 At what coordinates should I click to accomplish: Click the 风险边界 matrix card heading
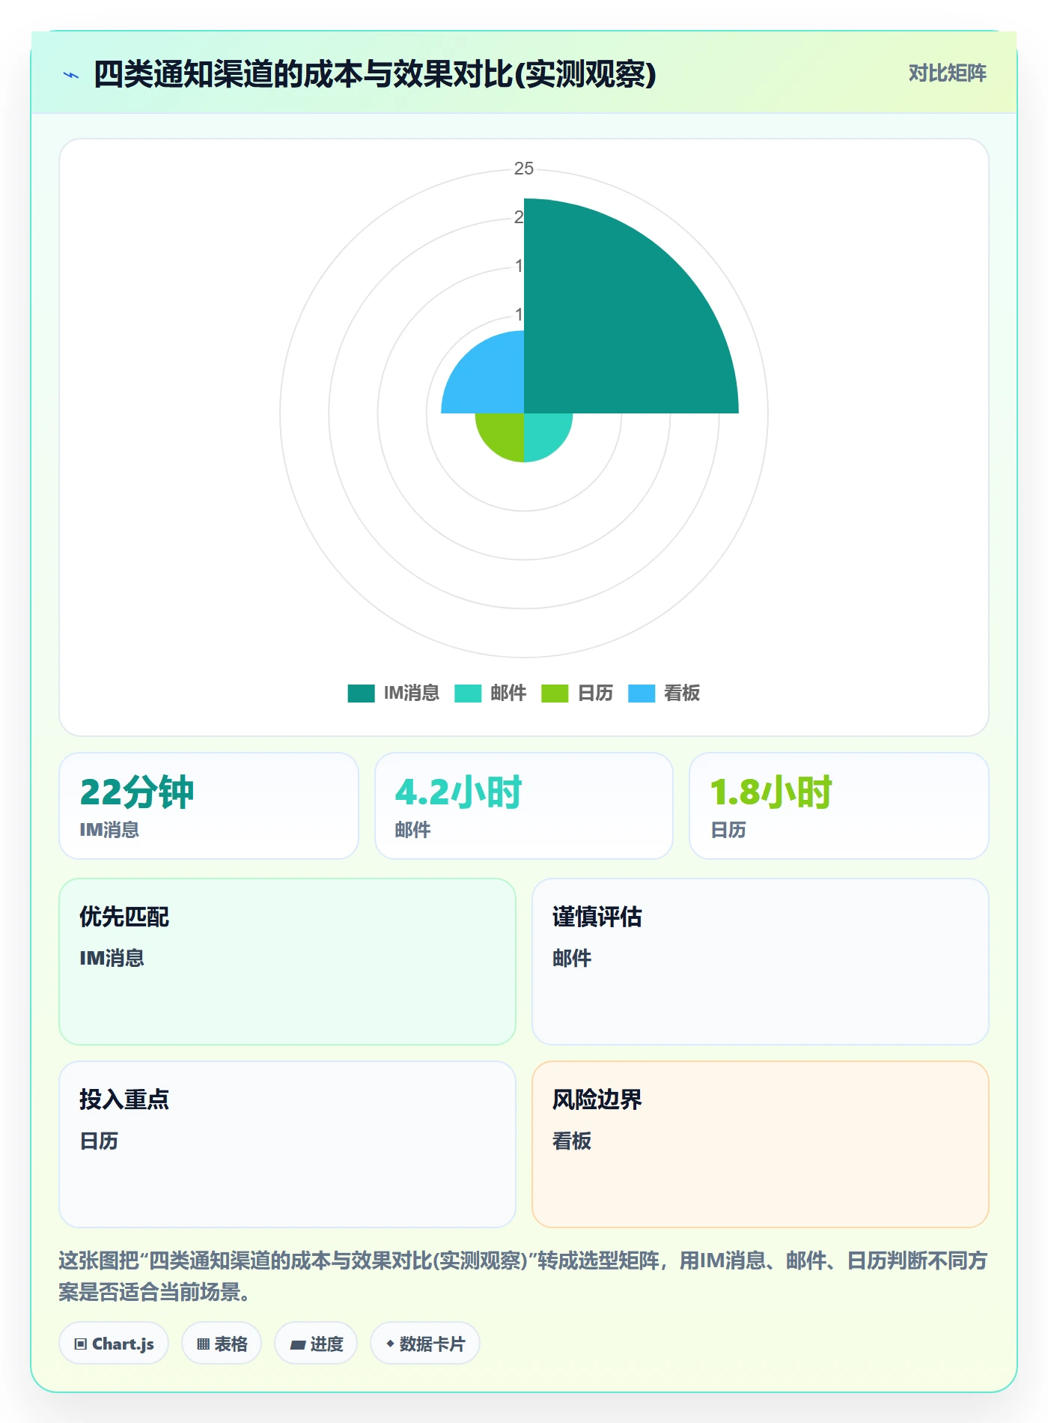pos(597,1099)
